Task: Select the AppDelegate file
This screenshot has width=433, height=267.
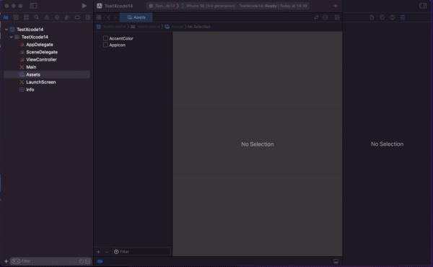Action: coord(40,45)
